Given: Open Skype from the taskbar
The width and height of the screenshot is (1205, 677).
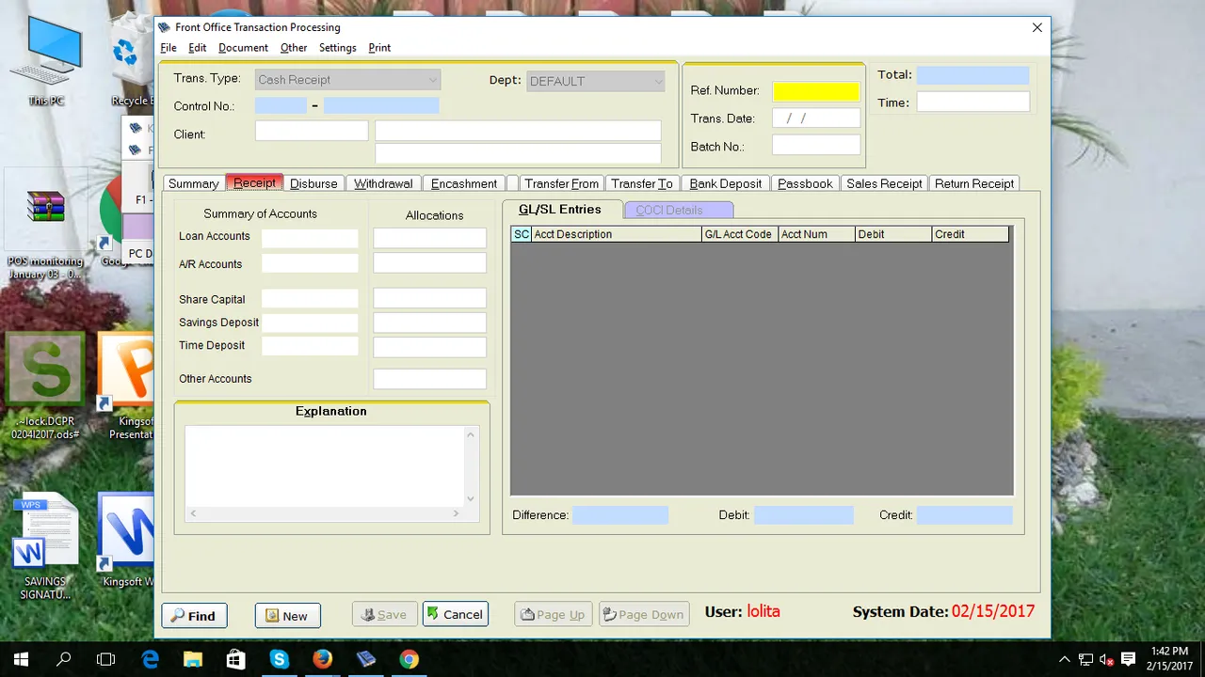Looking at the screenshot, I should [279, 659].
